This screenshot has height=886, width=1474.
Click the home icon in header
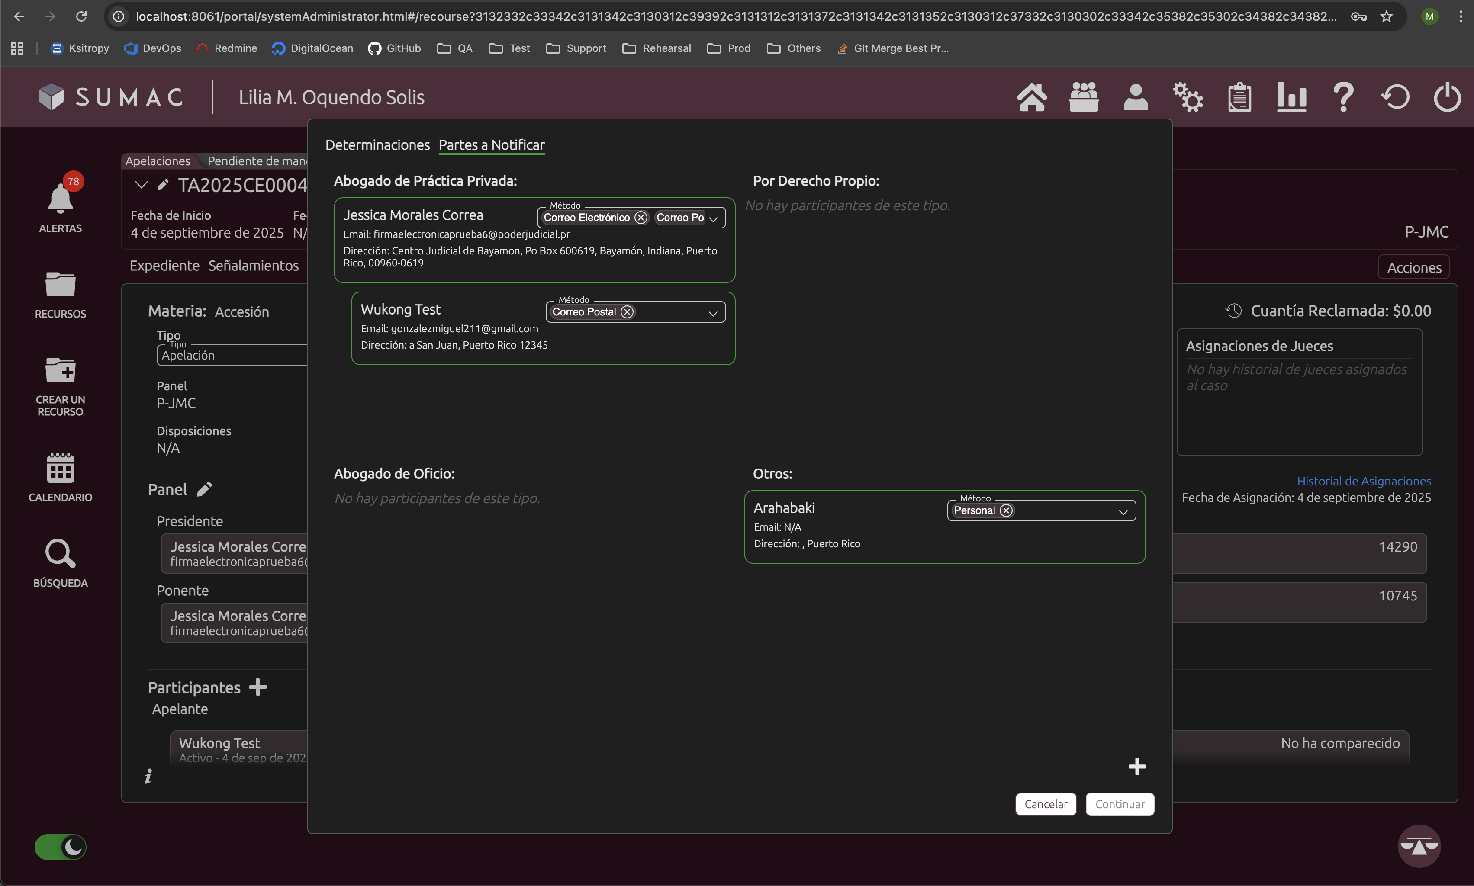coord(1031,97)
